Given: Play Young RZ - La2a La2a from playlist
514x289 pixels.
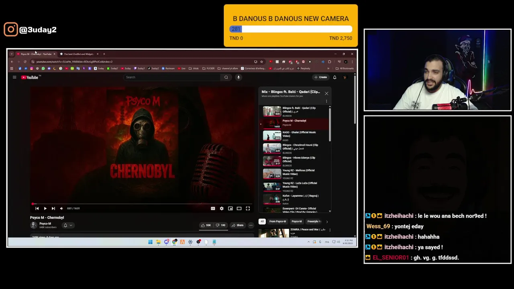Looking at the screenshot, I should 295,187.
